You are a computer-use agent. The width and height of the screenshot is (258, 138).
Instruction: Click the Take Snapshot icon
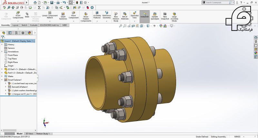click(x=165, y=16)
